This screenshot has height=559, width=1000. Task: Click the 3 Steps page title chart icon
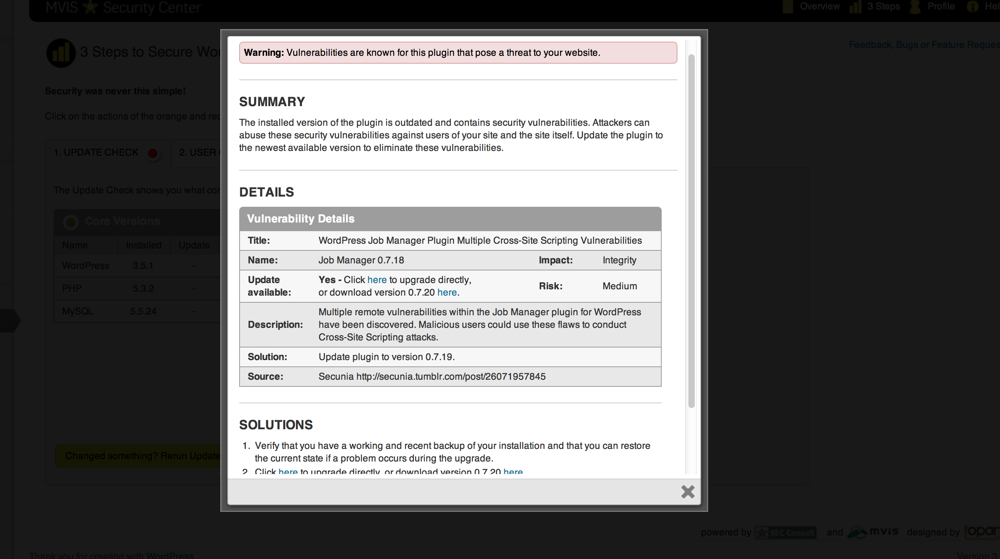click(x=61, y=53)
